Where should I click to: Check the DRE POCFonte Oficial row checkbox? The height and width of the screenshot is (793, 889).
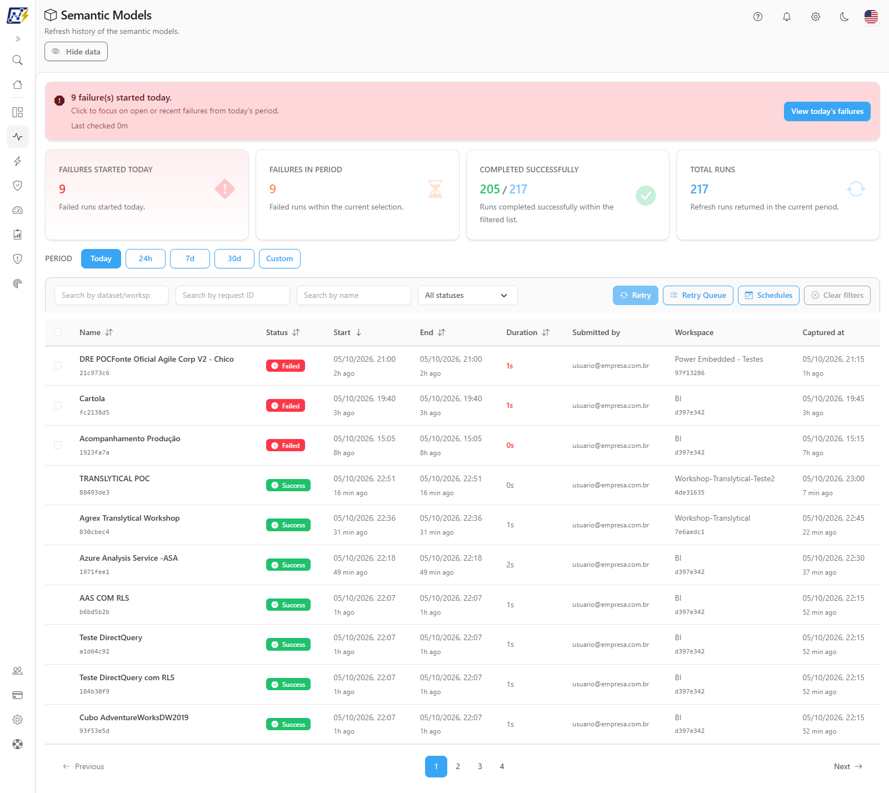point(58,366)
